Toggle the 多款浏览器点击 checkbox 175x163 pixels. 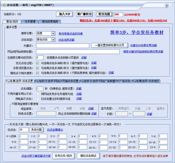tap(38, 68)
